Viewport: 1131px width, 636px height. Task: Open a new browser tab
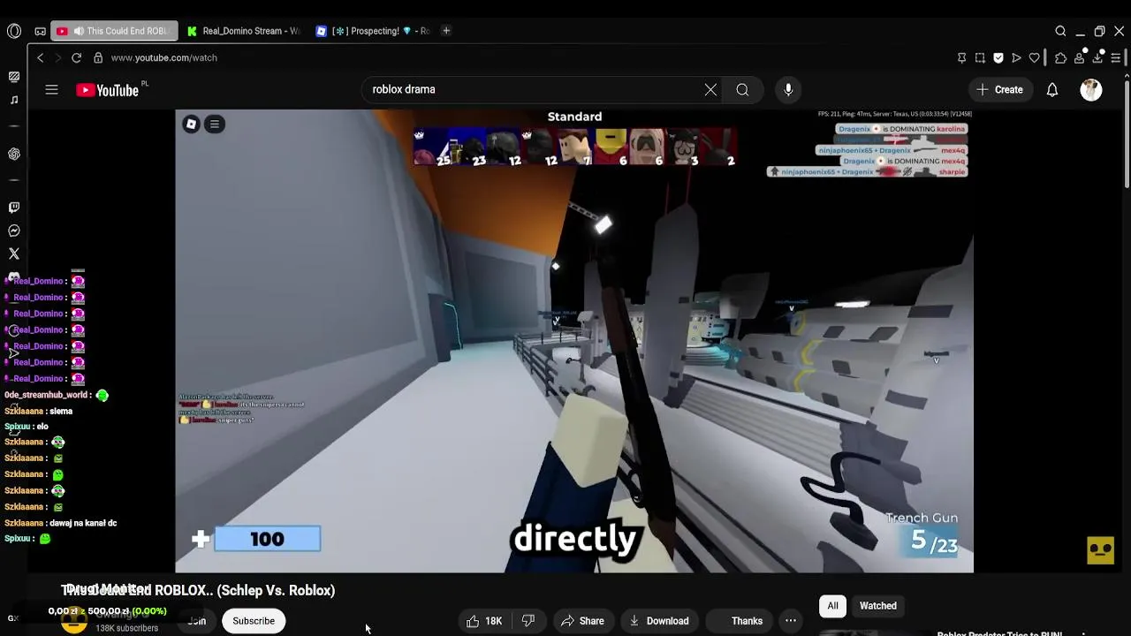click(x=446, y=31)
